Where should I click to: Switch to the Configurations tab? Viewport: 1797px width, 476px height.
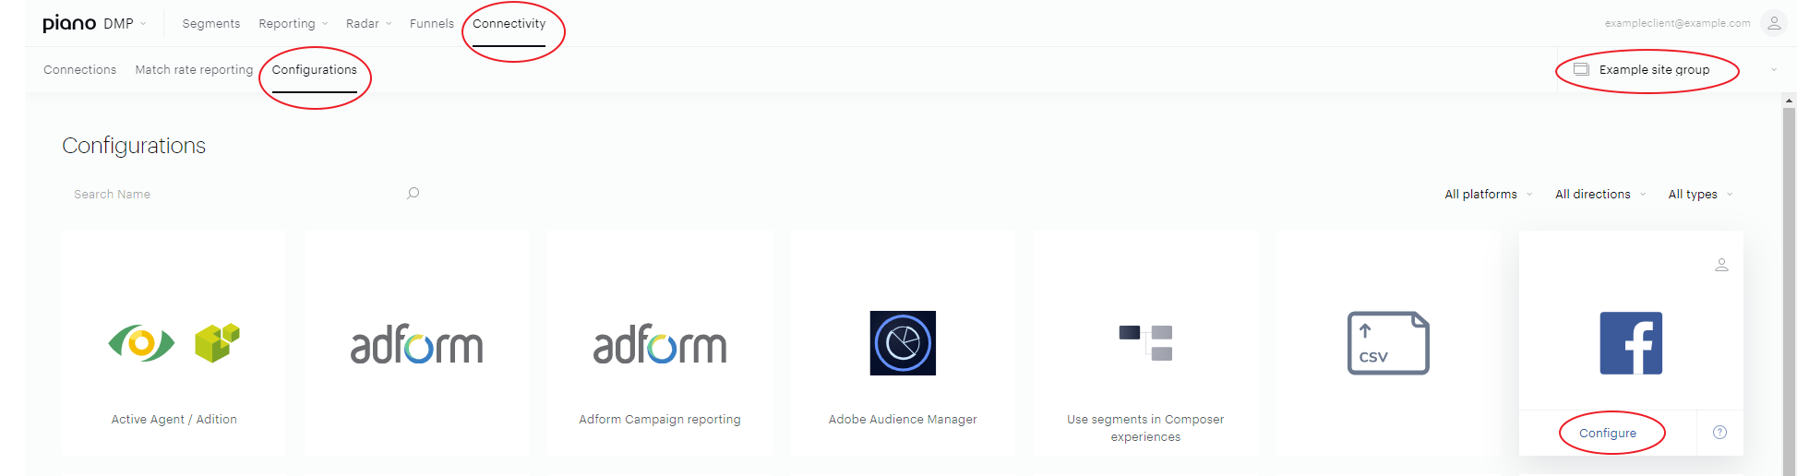point(314,70)
